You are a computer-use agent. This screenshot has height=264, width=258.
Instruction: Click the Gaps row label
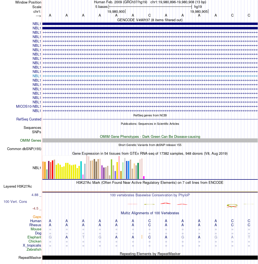coord(37,217)
